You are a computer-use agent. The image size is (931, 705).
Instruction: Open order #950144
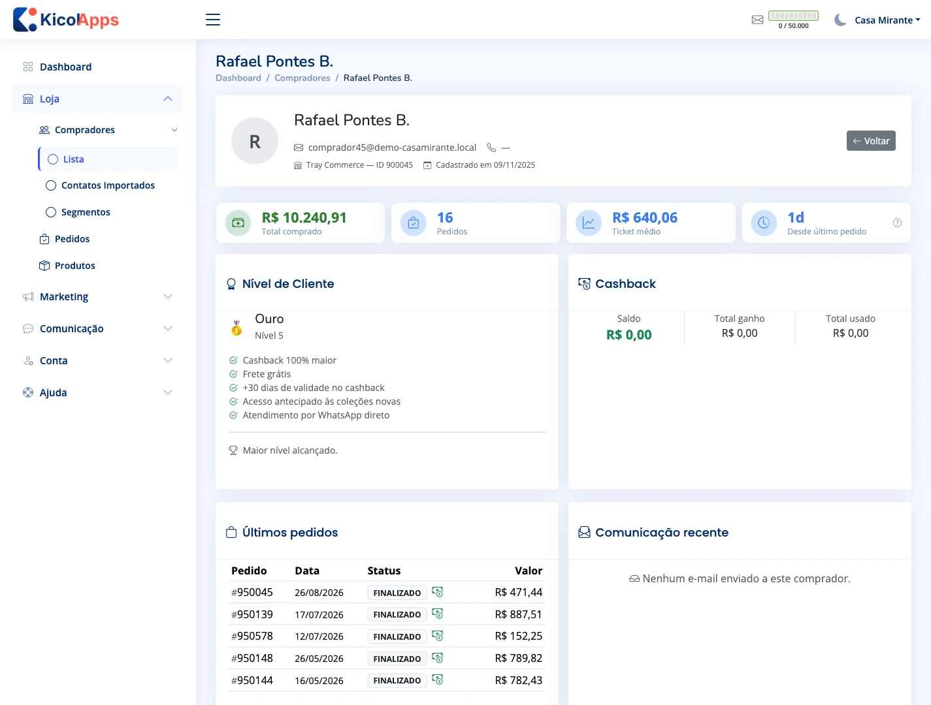tap(252, 680)
